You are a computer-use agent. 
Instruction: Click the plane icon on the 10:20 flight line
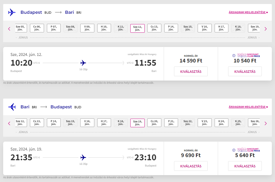tap(83, 63)
